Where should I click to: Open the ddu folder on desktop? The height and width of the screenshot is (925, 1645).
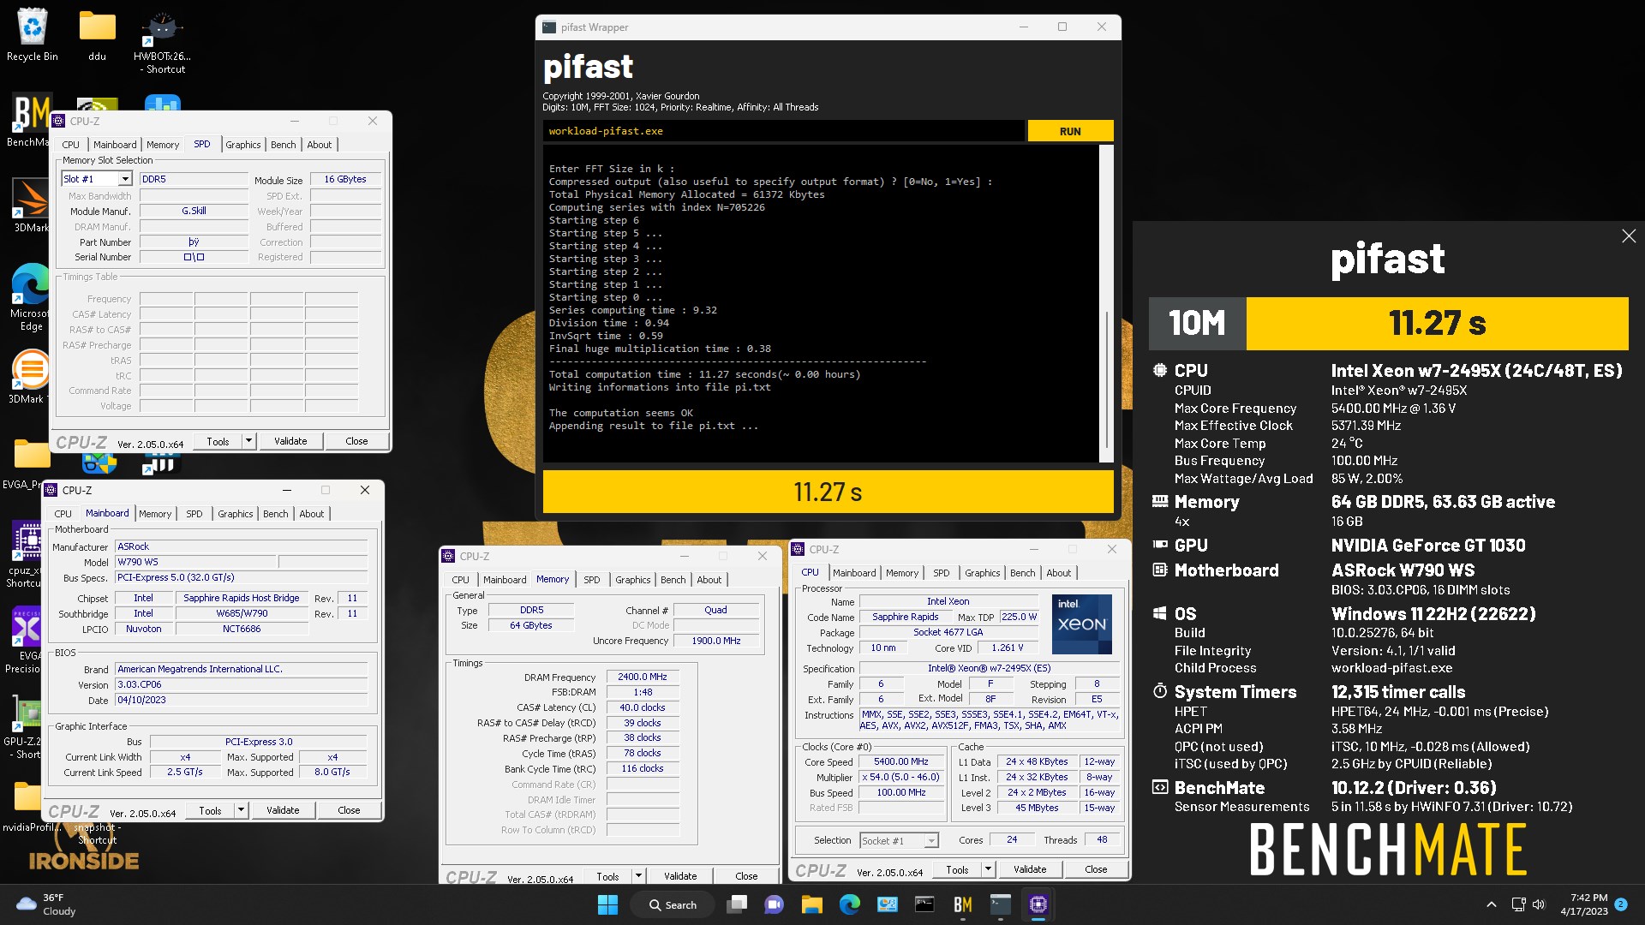97,34
